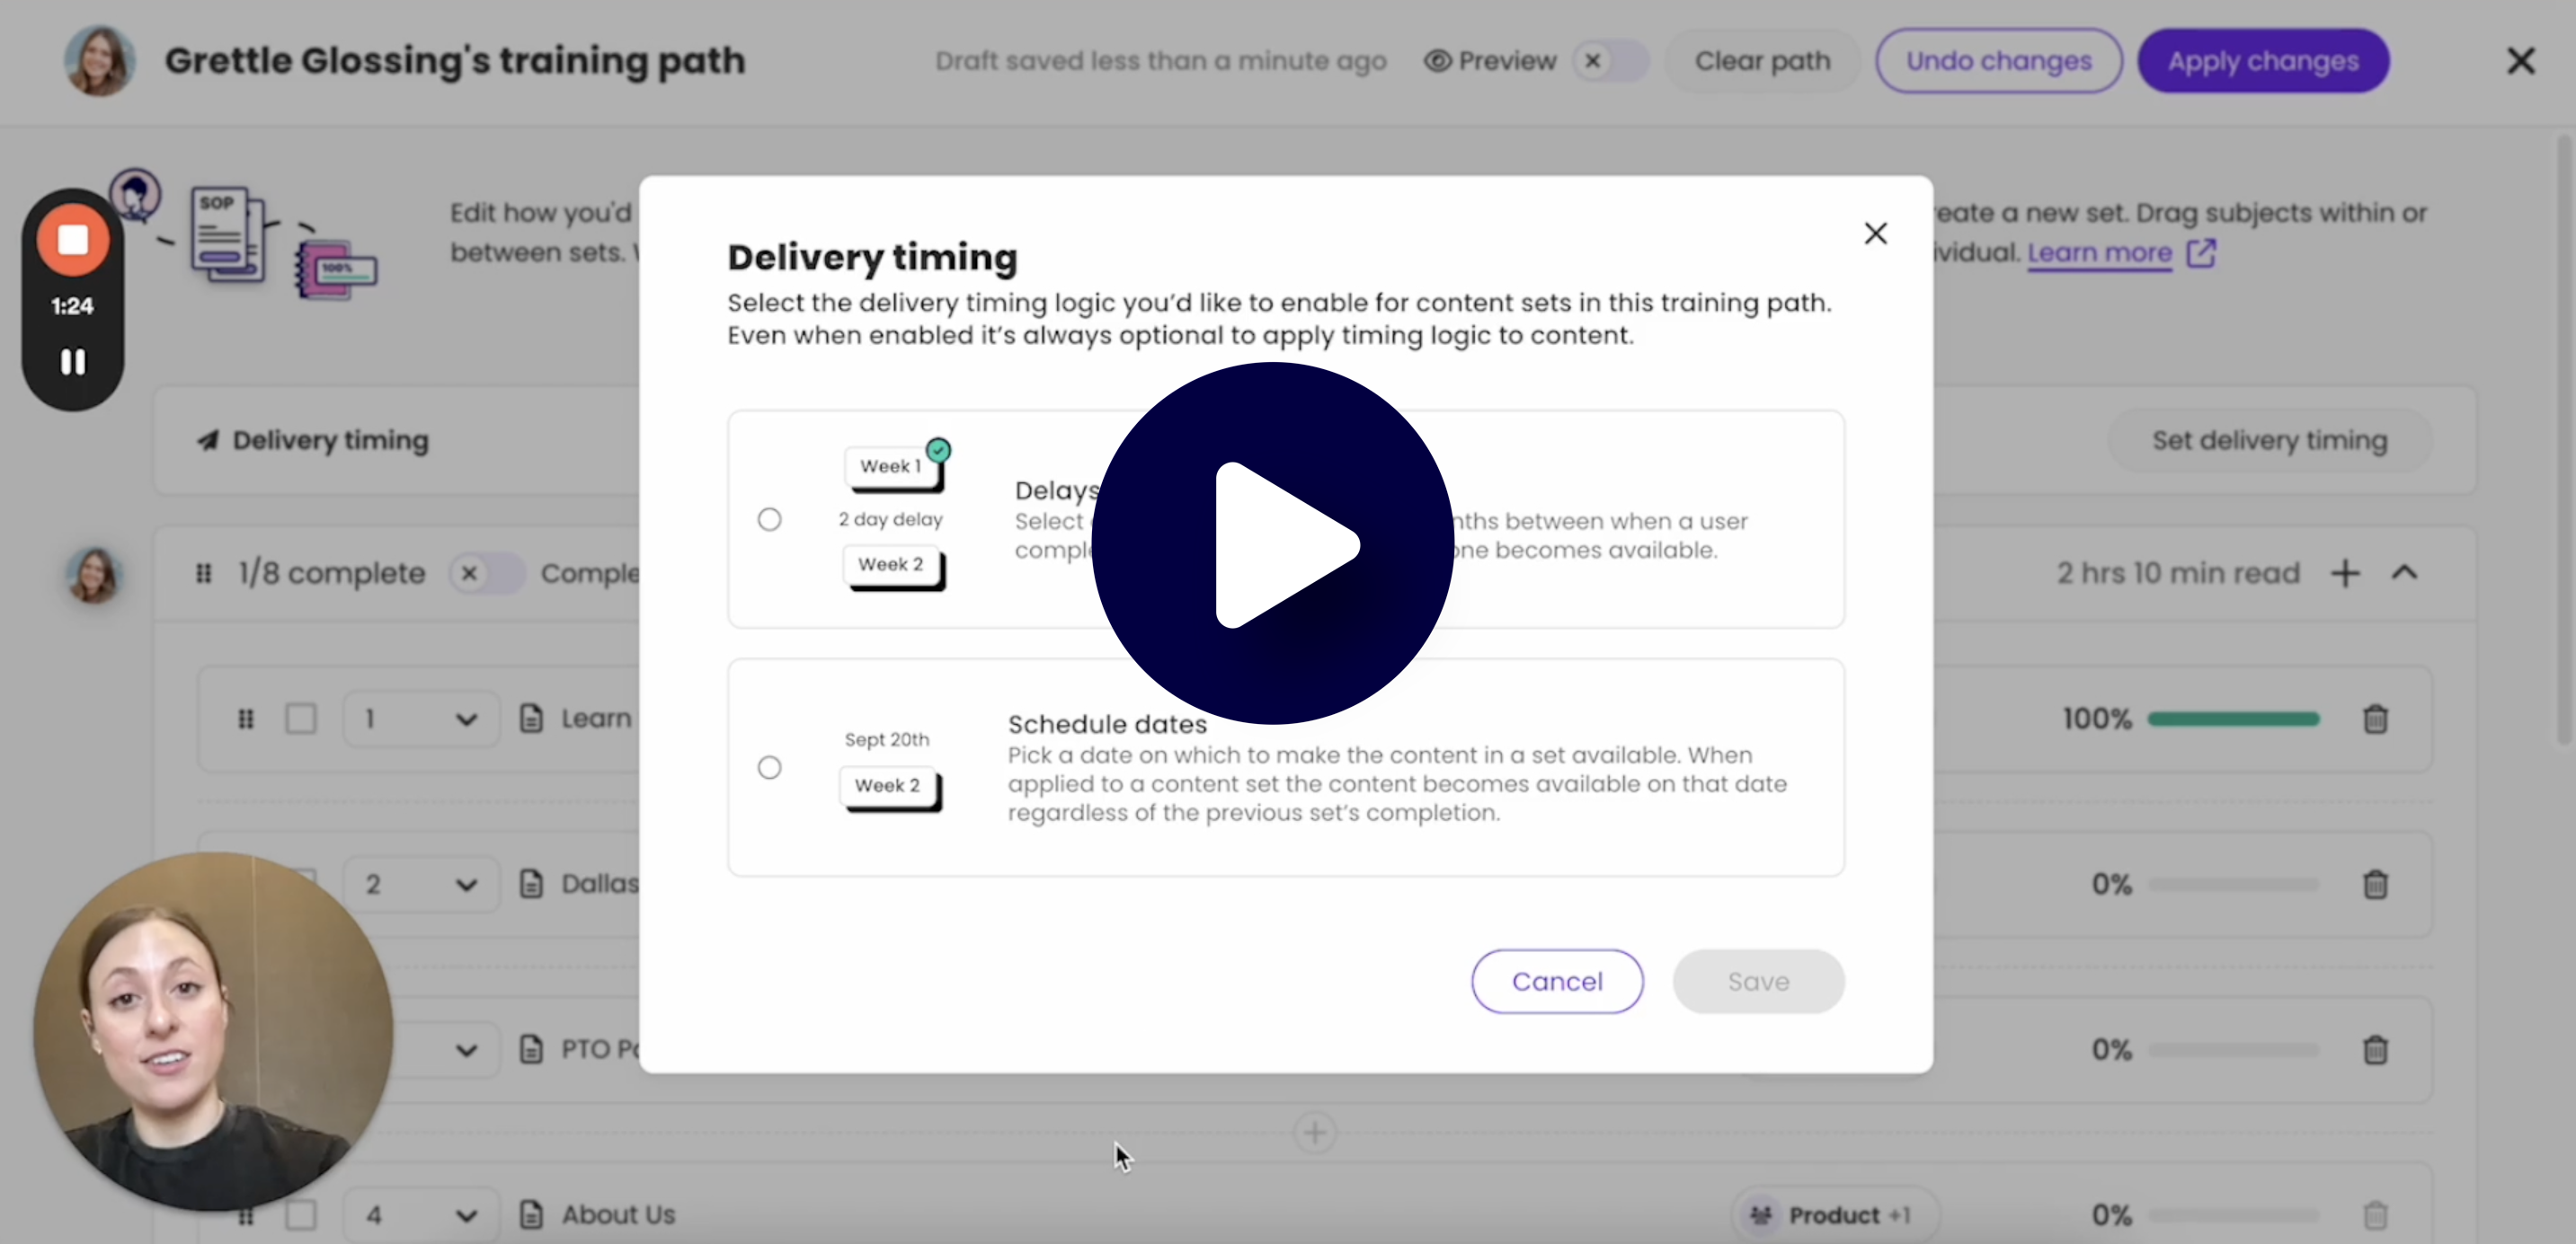The height and width of the screenshot is (1244, 2576).
Task: Collapse the set with the up chevron
Action: coord(2404,572)
